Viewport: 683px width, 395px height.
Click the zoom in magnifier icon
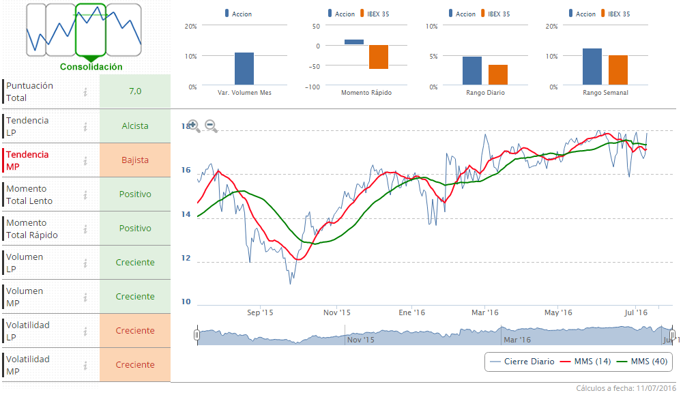[x=193, y=126]
